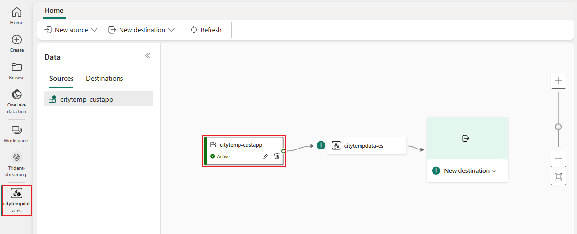Image resolution: width=577 pixels, height=234 pixels.
Task: Expand the New source dropdown
Action: pos(94,30)
